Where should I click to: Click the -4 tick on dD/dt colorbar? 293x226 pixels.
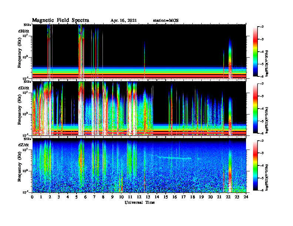[262, 109]
